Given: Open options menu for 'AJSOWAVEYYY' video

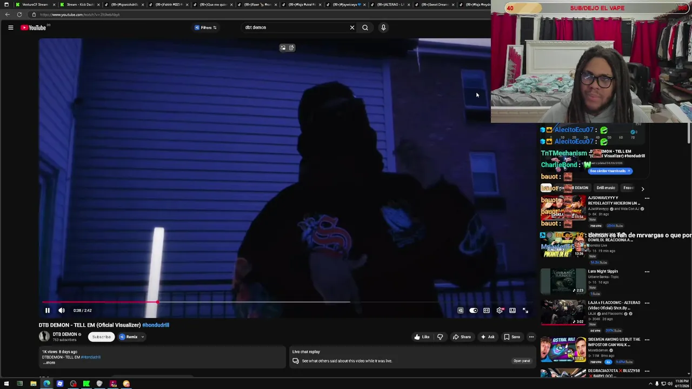Looking at the screenshot, I should (647, 198).
